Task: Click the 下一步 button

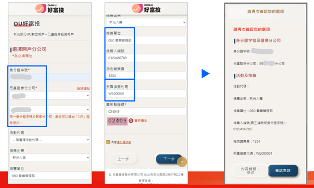Action: (169, 159)
